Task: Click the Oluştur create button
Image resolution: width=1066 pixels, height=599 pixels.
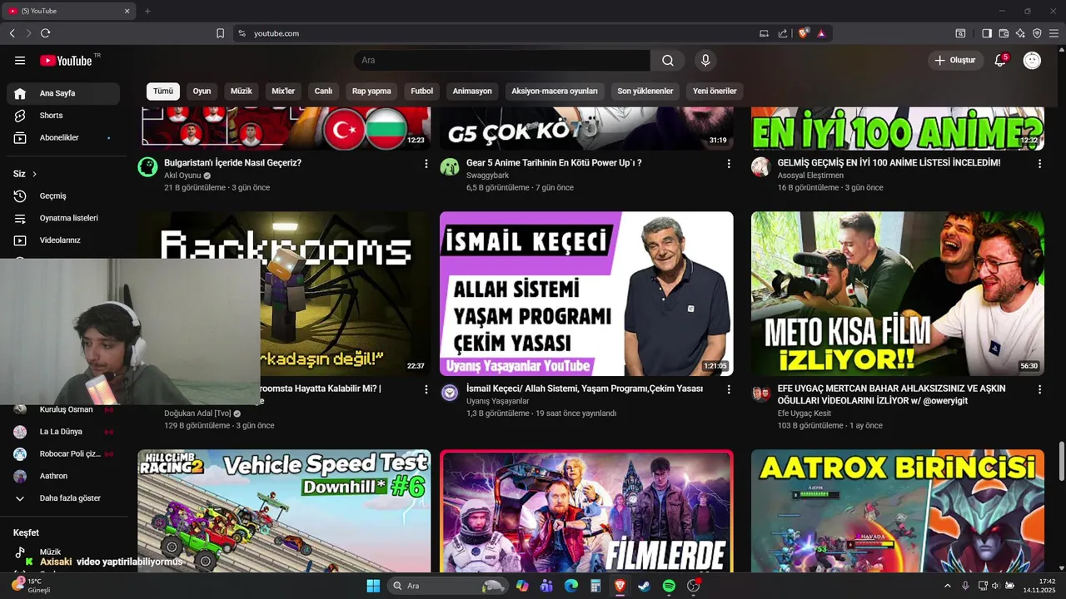Action: pos(954,60)
